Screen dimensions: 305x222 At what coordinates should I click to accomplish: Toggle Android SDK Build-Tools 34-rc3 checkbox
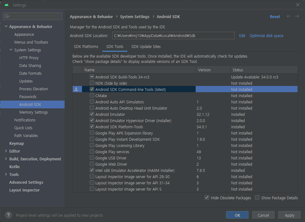point(92,77)
